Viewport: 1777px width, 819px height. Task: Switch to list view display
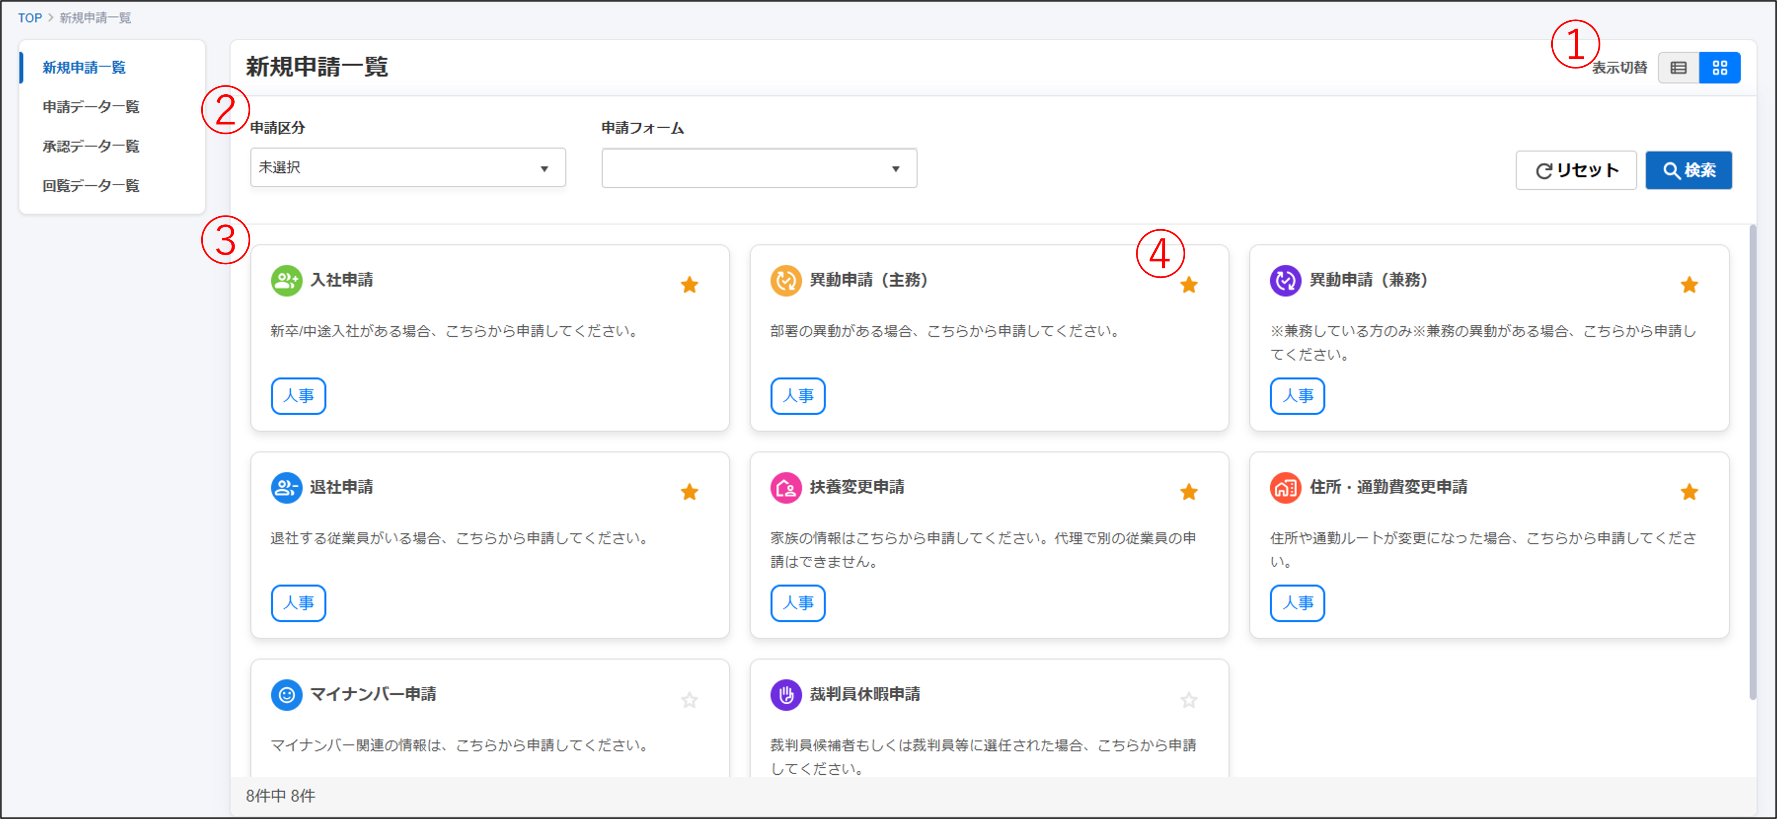tap(1678, 68)
